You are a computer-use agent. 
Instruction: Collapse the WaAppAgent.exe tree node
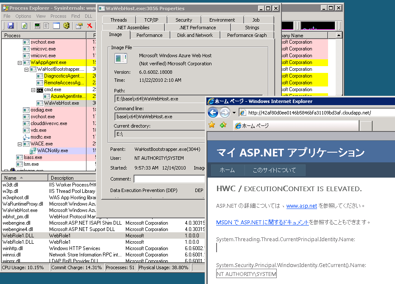[20, 62]
